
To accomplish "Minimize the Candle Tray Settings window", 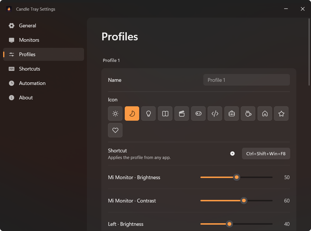I will pos(286,9).
